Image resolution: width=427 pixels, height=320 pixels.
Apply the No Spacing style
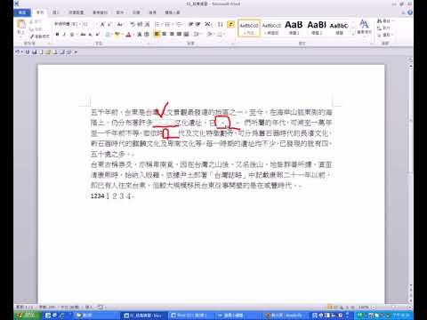(x=271, y=28)
